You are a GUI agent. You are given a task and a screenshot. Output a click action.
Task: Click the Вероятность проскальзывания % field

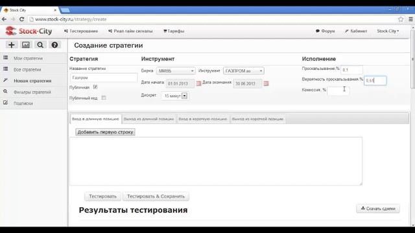(375, 80)
